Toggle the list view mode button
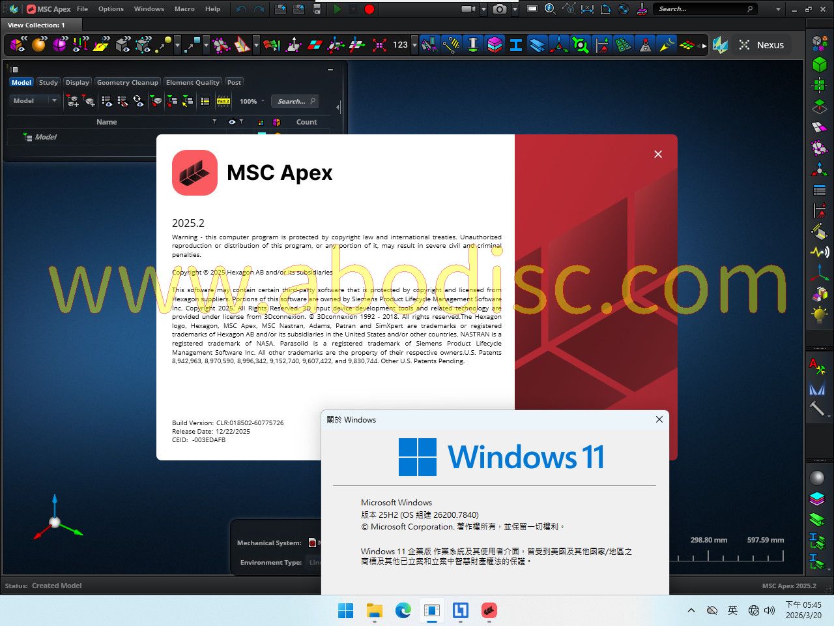This screenshot has height=626, width=834. pyautogui.click(x=205, y=101)
